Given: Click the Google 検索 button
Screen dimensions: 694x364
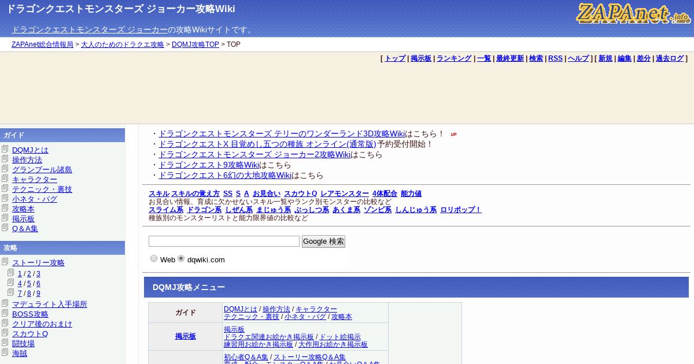Looking at the screenshot, I should [323, 242].
